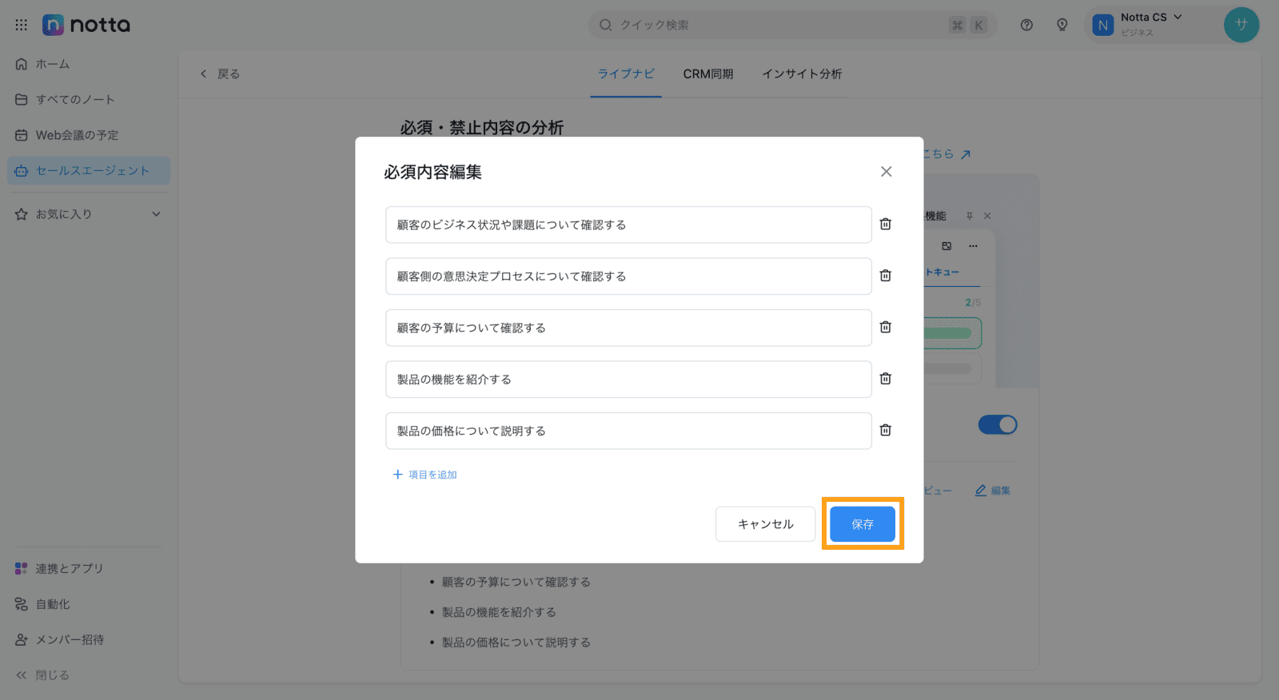Click the pin icon in preview panel
Viewport: 1279px width, 700px height.
pos(970,216)
